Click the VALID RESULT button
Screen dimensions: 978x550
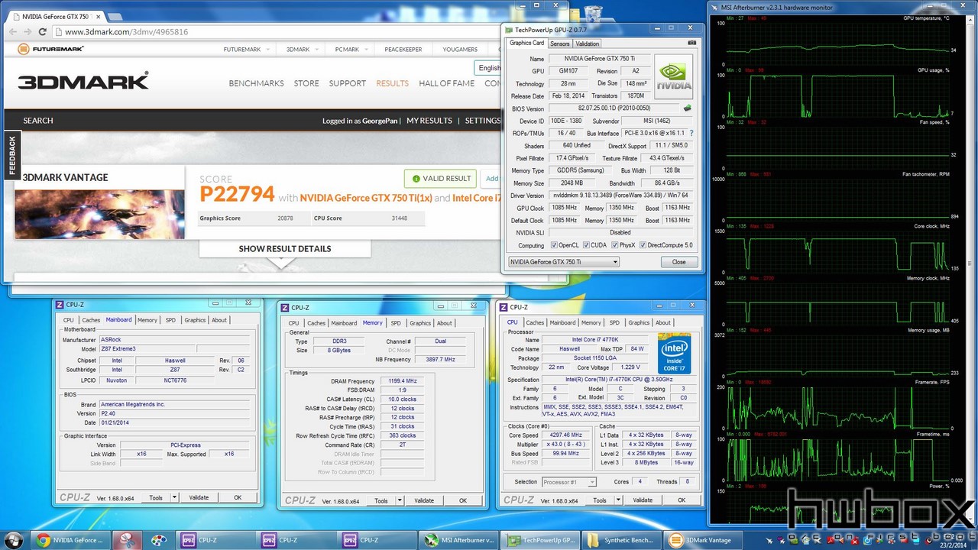[440, 179]
